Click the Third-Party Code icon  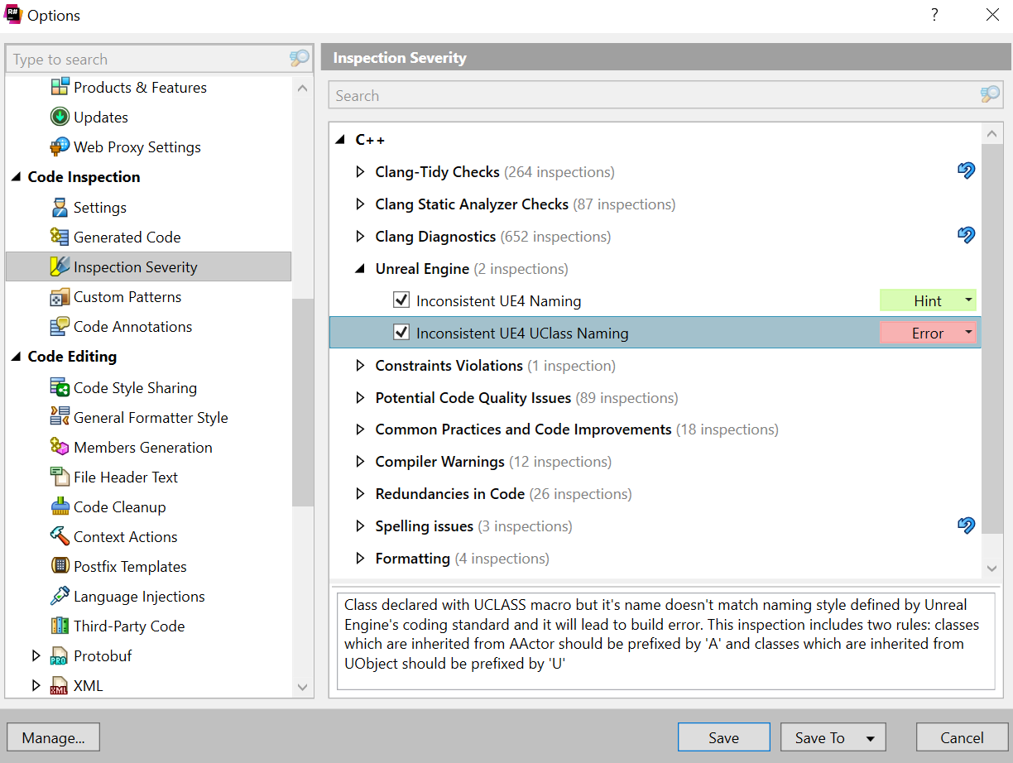point(60,626)
